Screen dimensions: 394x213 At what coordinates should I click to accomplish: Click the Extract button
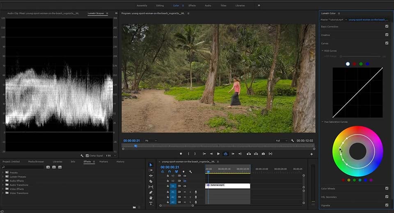point(256,154)
